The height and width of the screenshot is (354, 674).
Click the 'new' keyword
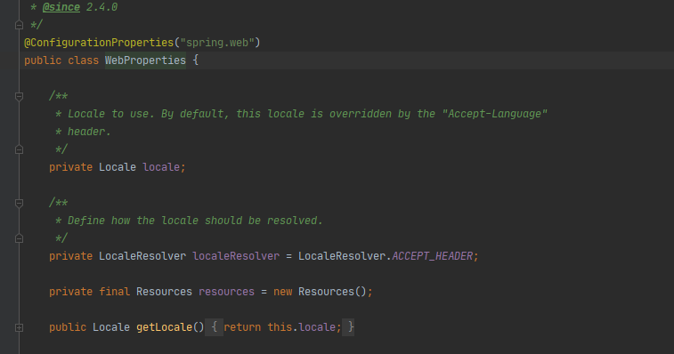[283, 292]
